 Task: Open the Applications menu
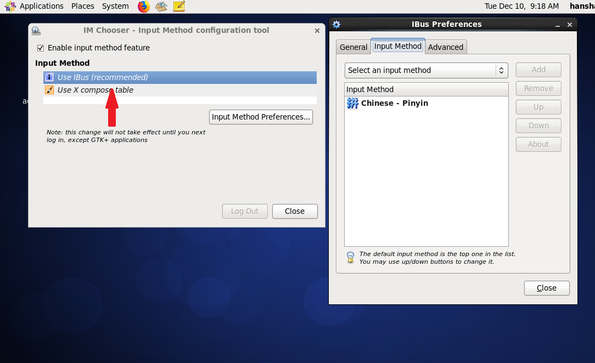[41, 7]
